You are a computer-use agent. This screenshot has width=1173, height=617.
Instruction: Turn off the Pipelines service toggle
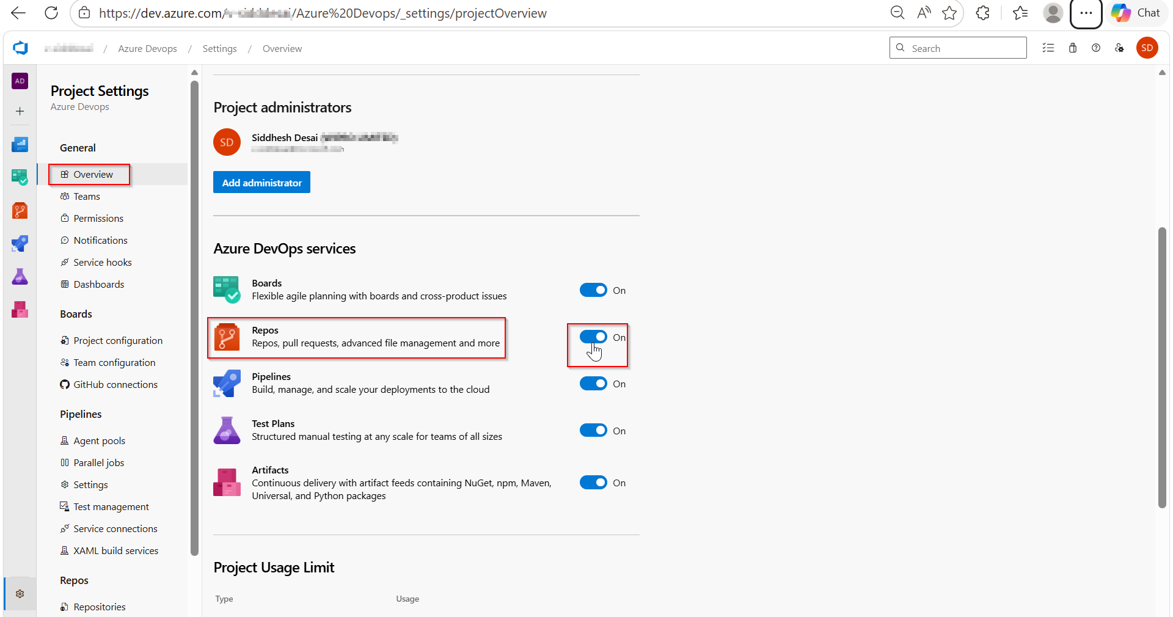[x=593, y=384]
